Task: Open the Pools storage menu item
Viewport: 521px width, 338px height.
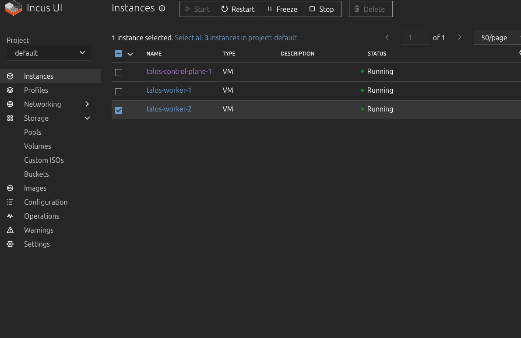Action: tap(32, 132)
